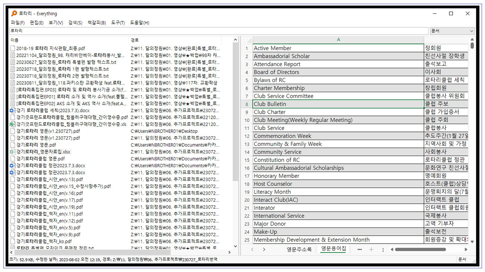Click icon of [로타리특집편EP02] file
The height and width of the screenshot is (272, 485).
(13, 103)
